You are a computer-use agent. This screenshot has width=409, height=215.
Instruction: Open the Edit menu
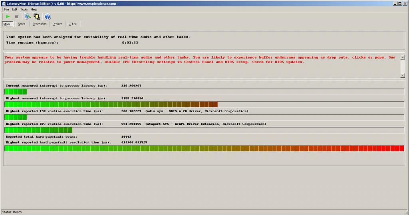coord(14,9)
